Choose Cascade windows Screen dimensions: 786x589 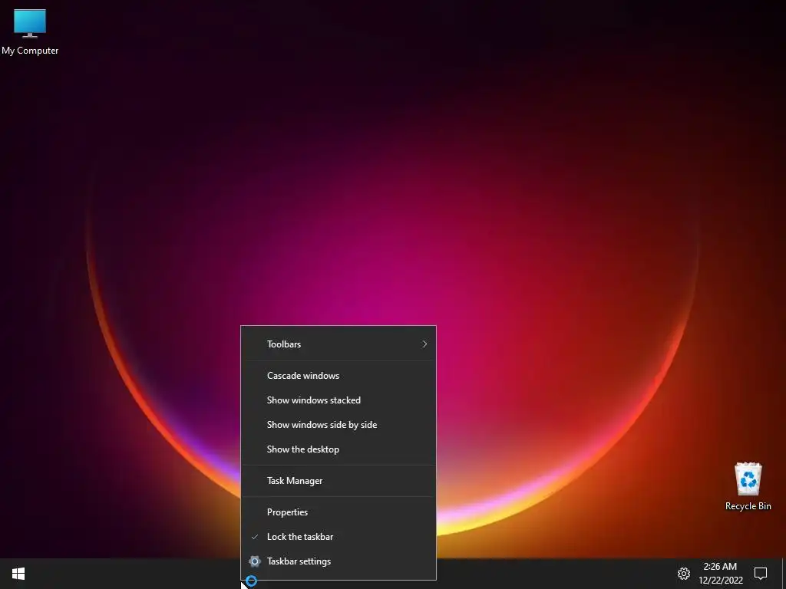coord(339,376)
